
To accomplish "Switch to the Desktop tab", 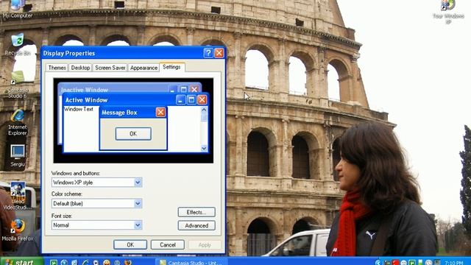I will tap(80, 68).
